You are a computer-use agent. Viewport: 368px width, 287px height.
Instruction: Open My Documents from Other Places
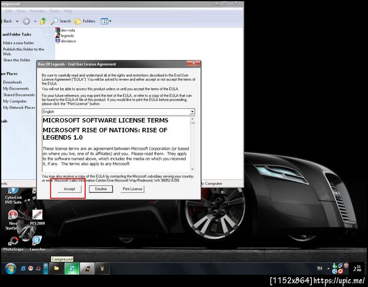16,89
